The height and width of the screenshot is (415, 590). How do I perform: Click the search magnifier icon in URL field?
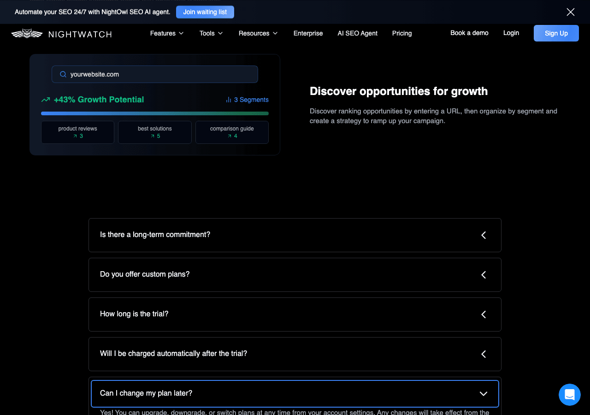point(63,74)
